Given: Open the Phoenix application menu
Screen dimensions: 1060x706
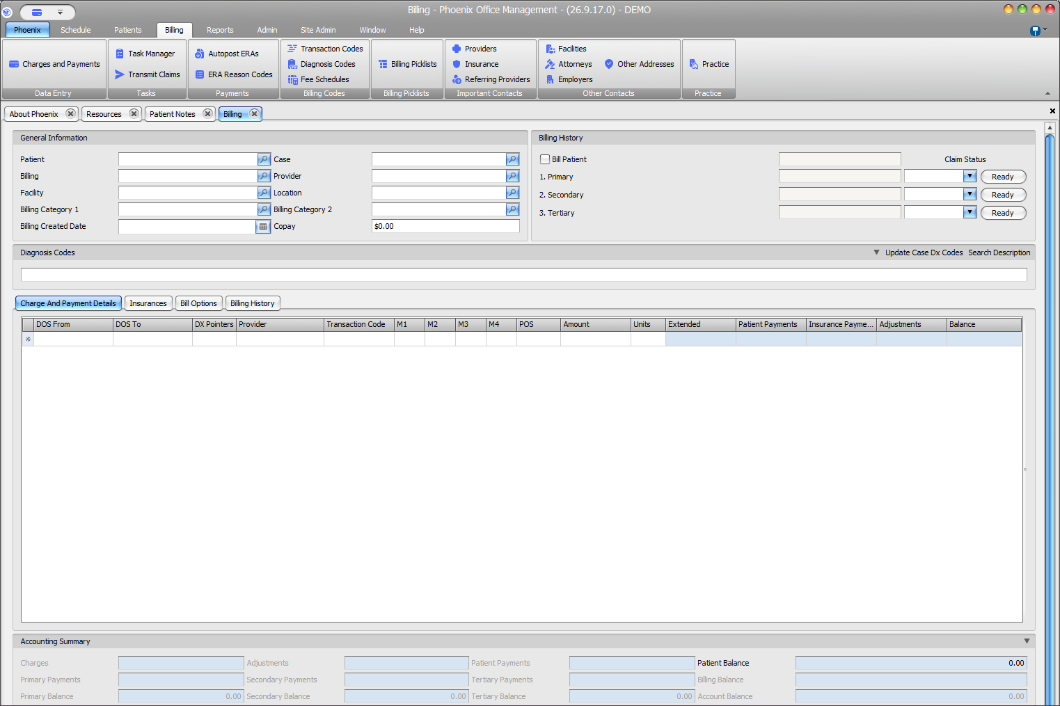Looking at the screenshot, I should pyautogui.click(x=28, y=29).
